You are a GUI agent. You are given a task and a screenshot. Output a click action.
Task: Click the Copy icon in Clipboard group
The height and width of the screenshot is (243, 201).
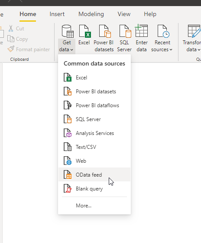(x=11, y=39)
